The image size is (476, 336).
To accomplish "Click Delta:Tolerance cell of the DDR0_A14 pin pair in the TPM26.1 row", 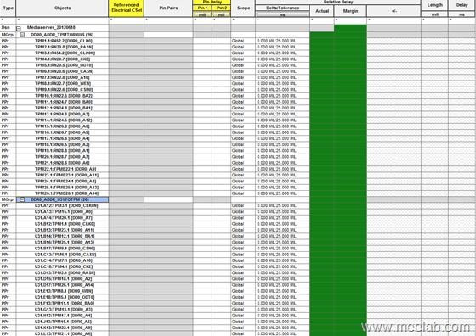I will (x=282, y=193).
